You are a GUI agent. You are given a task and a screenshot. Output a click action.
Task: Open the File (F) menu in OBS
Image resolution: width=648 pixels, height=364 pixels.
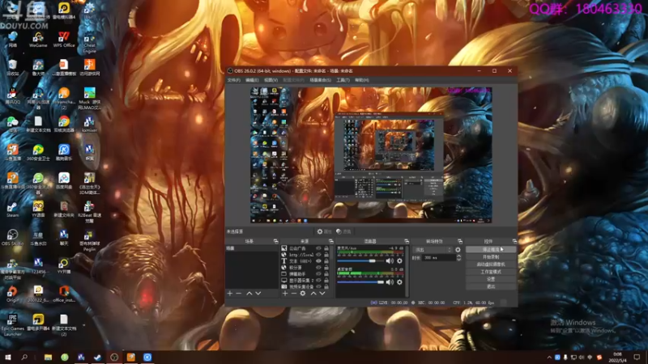[234, 80]
